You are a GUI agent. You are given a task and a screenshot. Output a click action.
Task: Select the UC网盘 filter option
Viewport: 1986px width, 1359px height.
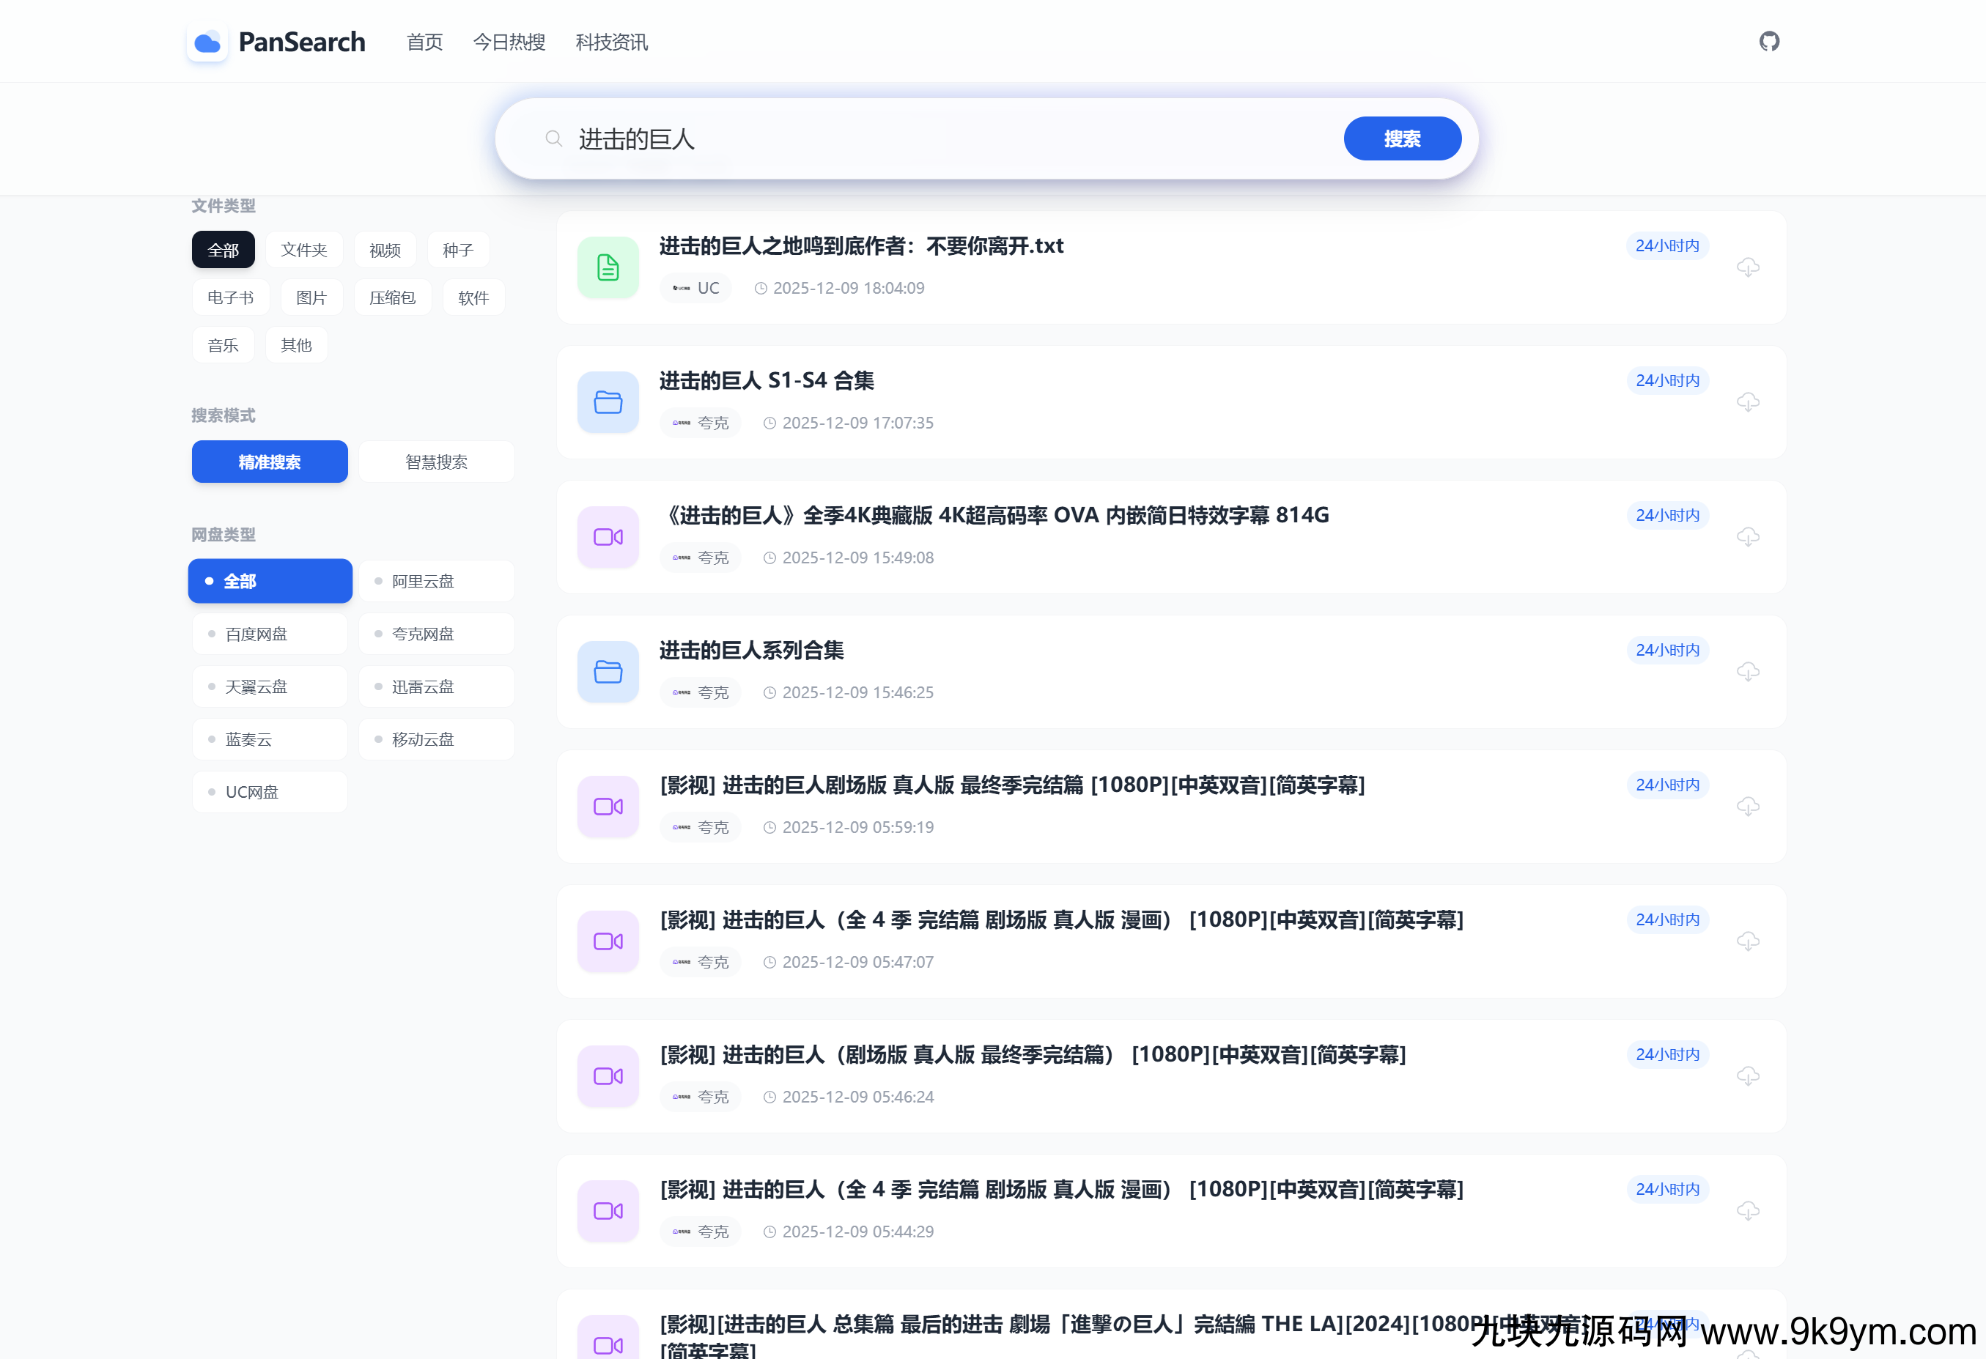269,791
